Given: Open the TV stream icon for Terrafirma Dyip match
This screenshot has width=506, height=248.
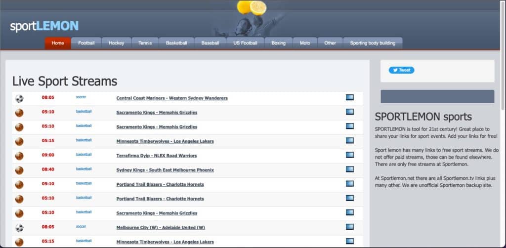Looking at the screenshot, I should pyautogui.click(x=350, y=155).
